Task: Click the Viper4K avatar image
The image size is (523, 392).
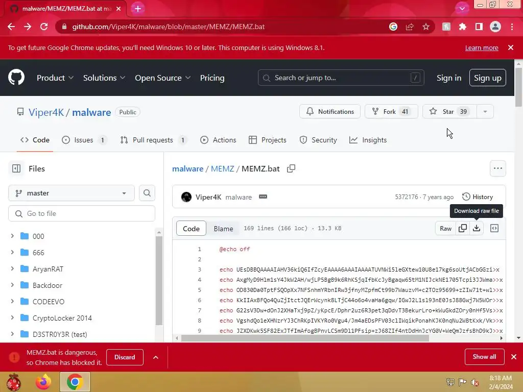Action: (186, 197)
